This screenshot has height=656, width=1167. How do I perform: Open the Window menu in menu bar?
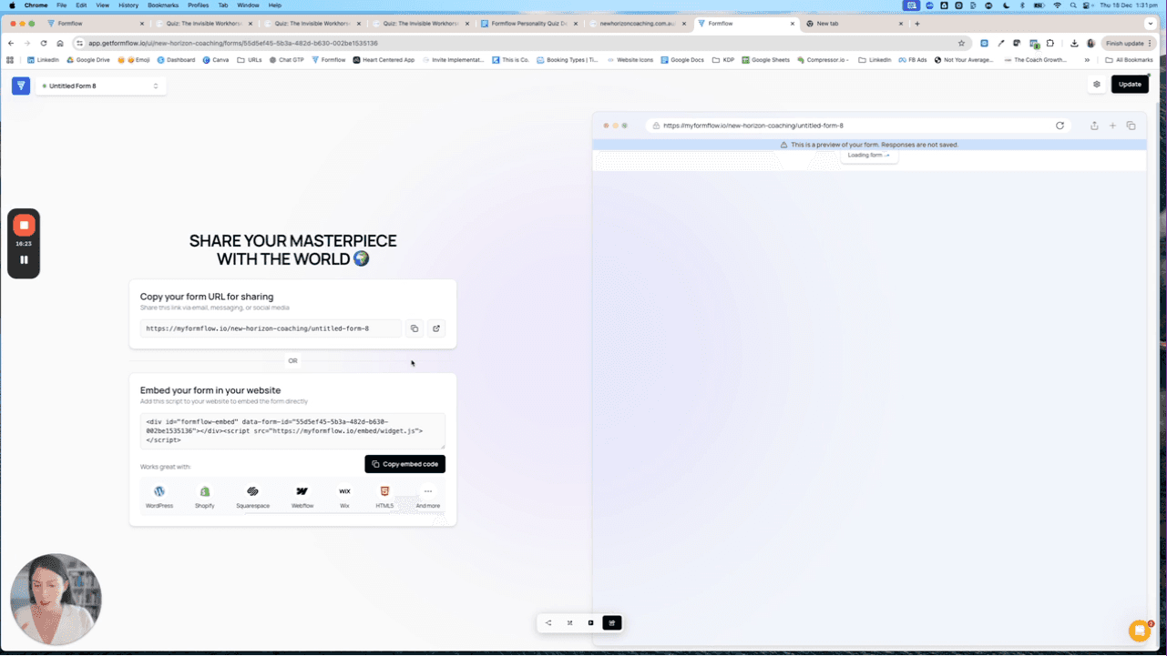point(248,5)
